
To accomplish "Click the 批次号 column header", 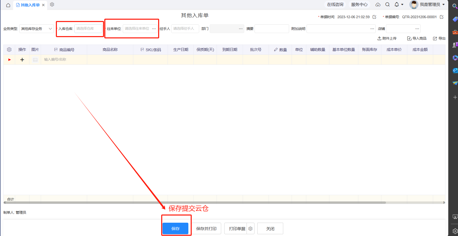I will point(256,50).
